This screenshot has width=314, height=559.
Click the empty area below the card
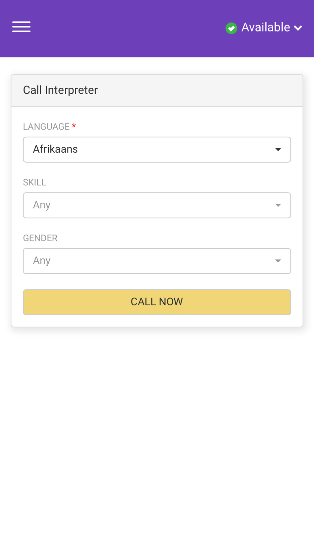click(157, 440)
